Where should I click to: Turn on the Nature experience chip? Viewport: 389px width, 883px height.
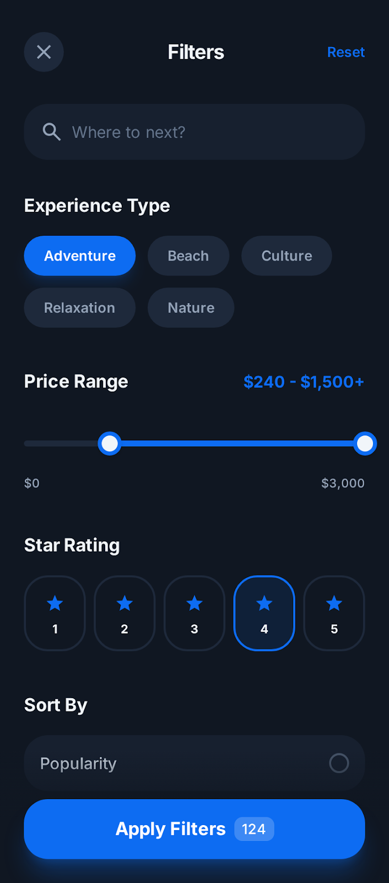tap(191, 308)
